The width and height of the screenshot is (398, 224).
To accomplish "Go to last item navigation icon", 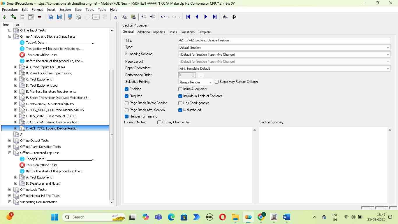I will [215, 17].
